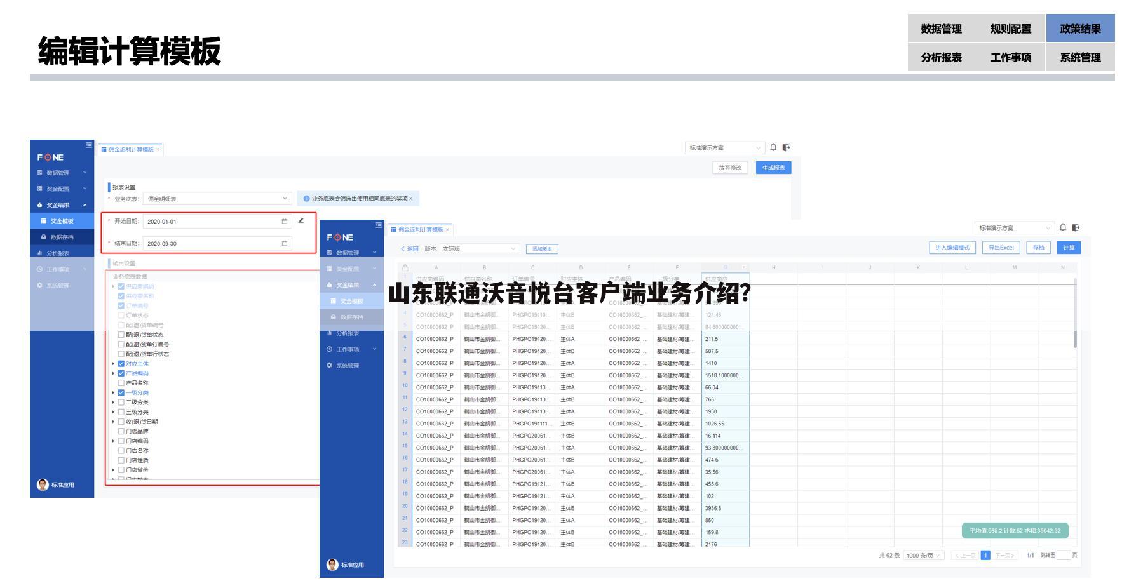
Task: Uncheck the 对应主体 checkbox
Action: click(x=121, y=364)
